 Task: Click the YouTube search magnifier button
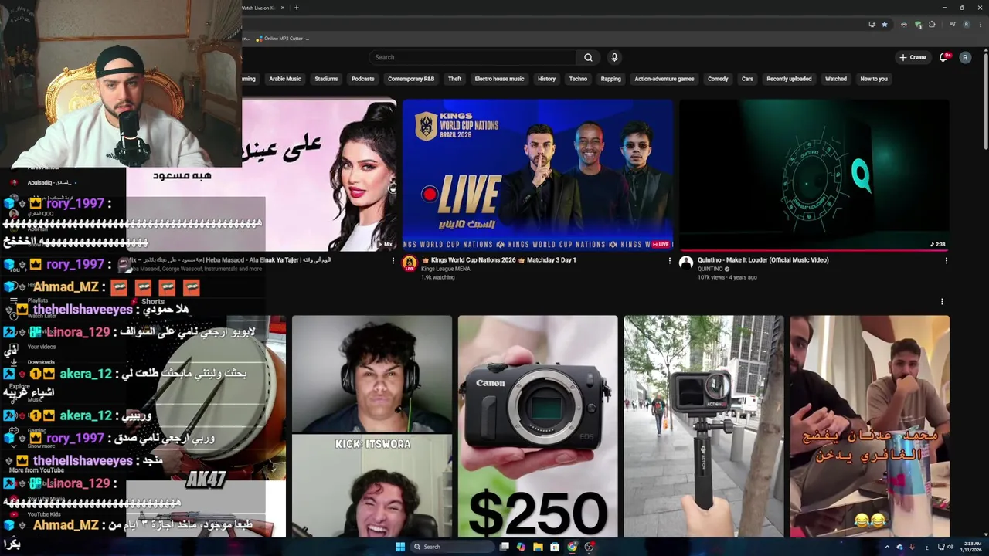588,57
